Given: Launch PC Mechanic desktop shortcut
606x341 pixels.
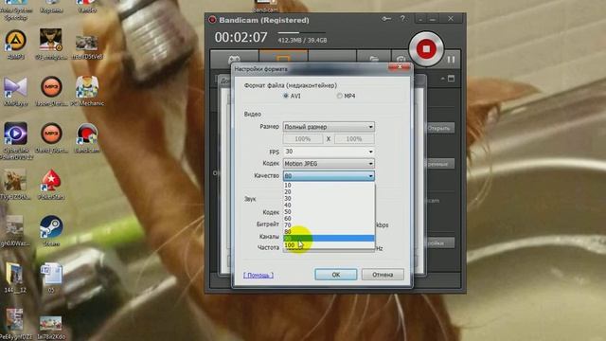Looking at the screenshot, I should pyautogui.click(x=87, y=91).
